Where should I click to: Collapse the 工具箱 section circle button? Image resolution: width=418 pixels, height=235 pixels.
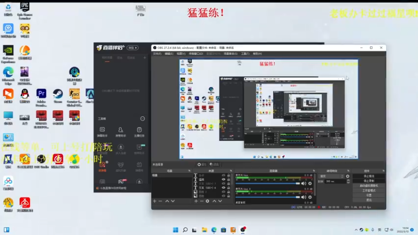[x=143, y=119]
